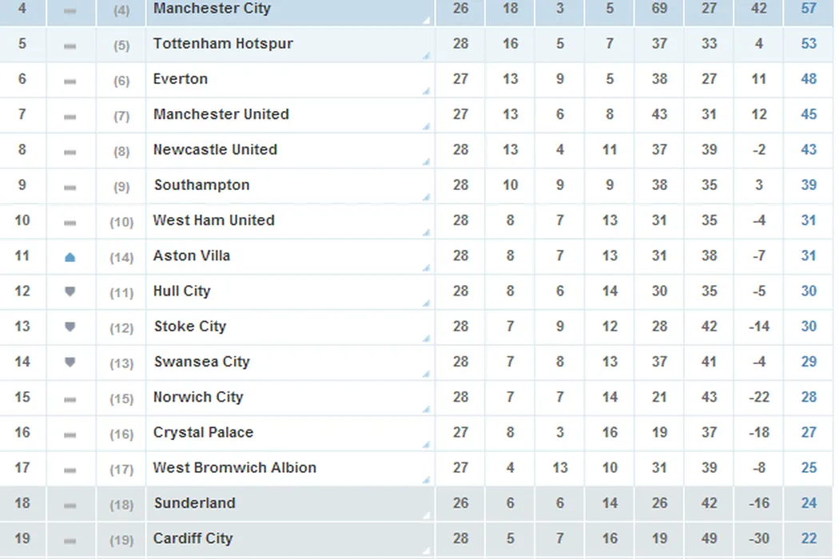
Task: Click the down-arrow movement icon in Swansea City row
Action: tap(70, 363)
